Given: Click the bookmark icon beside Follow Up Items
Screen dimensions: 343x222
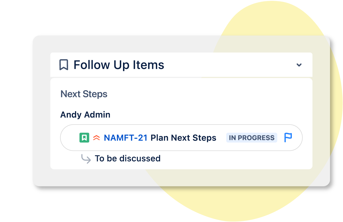Looking at the screenshot, I should pos(64,65).
